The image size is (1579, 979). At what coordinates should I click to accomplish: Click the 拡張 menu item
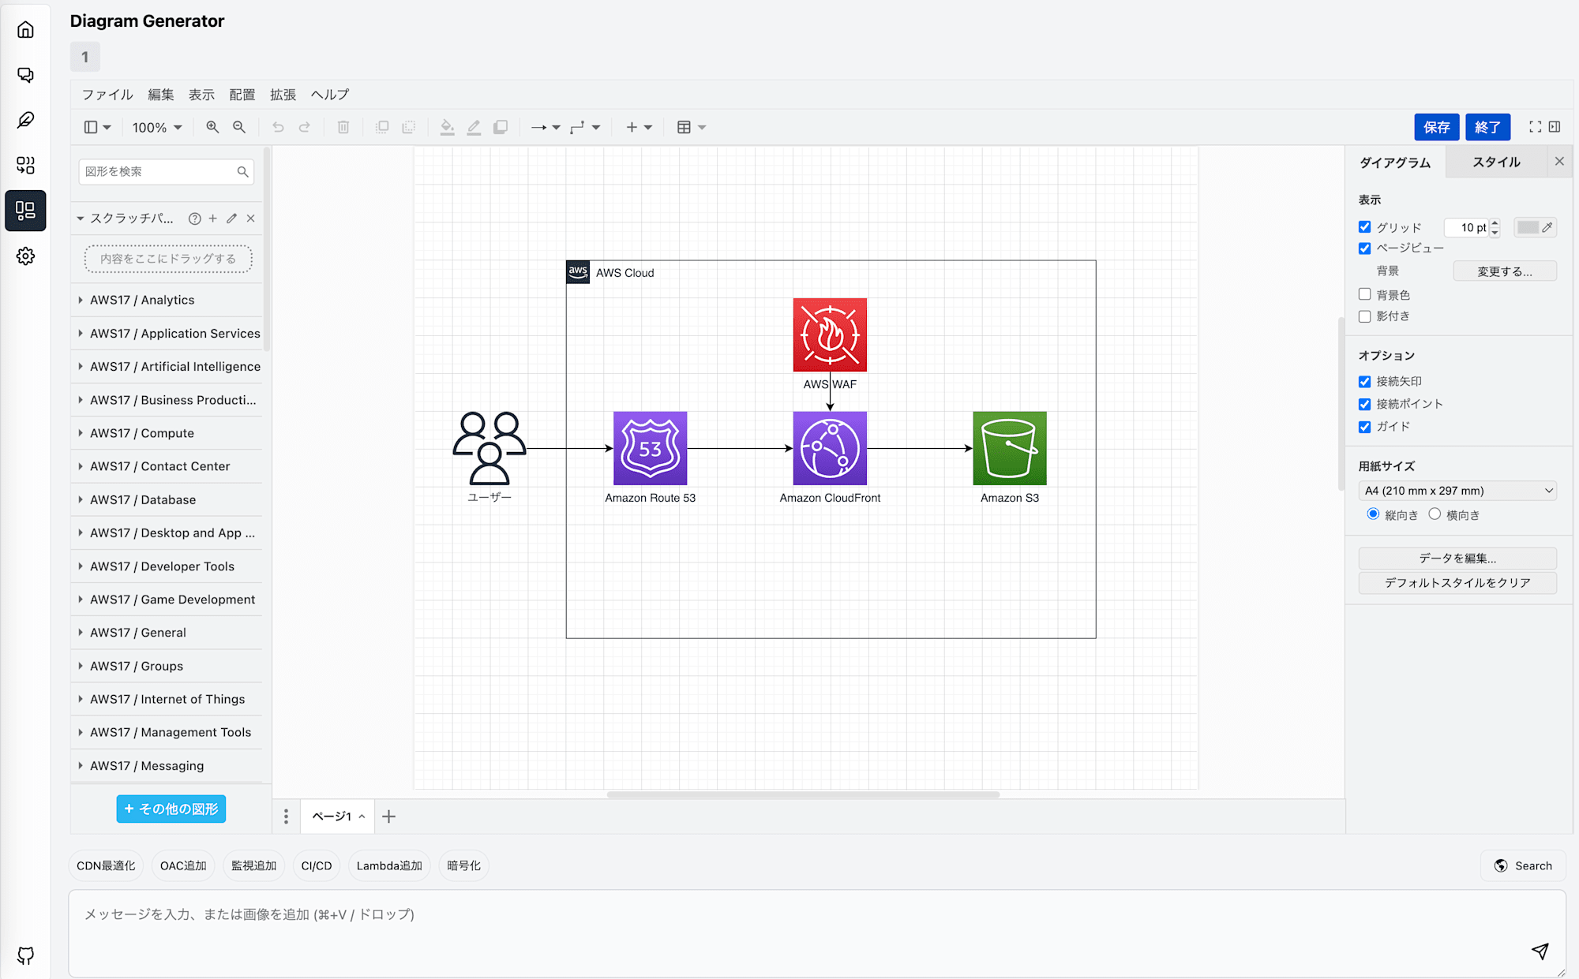[283, 94]
